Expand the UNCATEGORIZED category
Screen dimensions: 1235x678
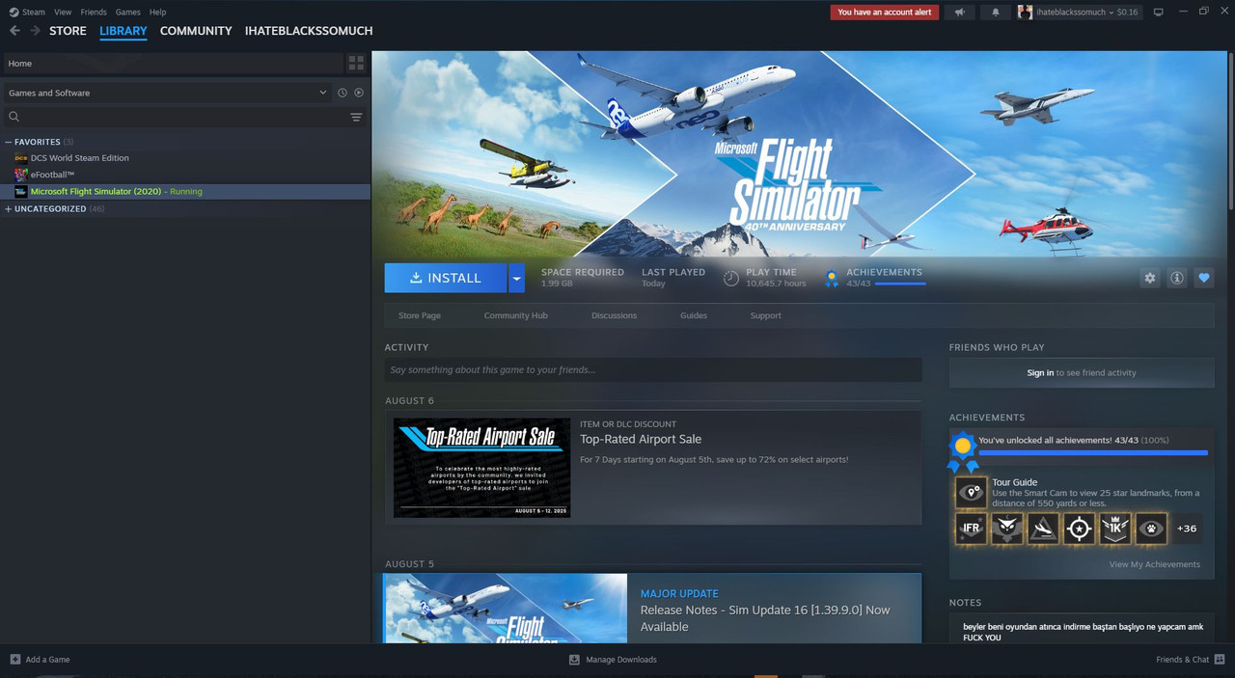pos(9,208)
